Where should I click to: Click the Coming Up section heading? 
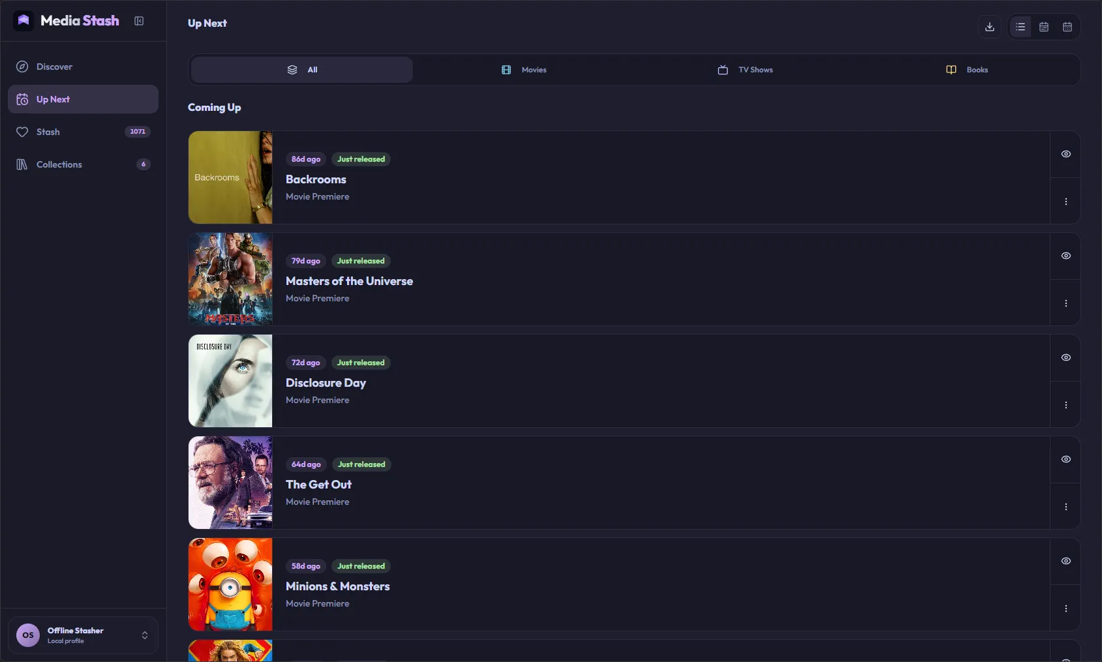(x=214, y=108)
